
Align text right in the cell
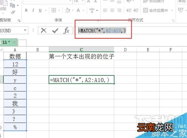click(x=119, y=10)
